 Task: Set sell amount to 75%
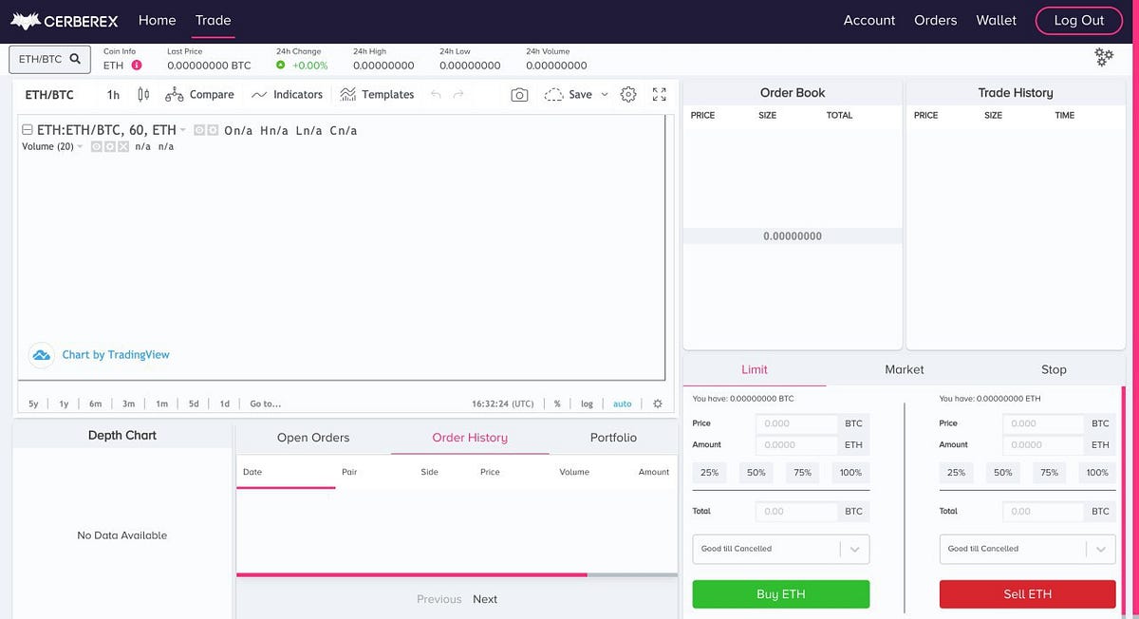point(1050,472)
